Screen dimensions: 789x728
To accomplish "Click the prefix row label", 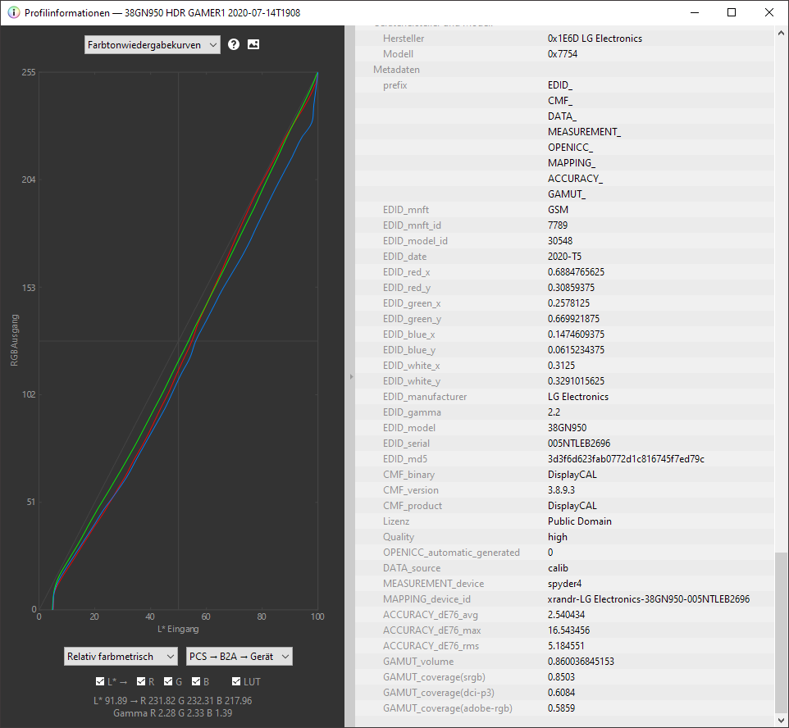I will 395,85.
